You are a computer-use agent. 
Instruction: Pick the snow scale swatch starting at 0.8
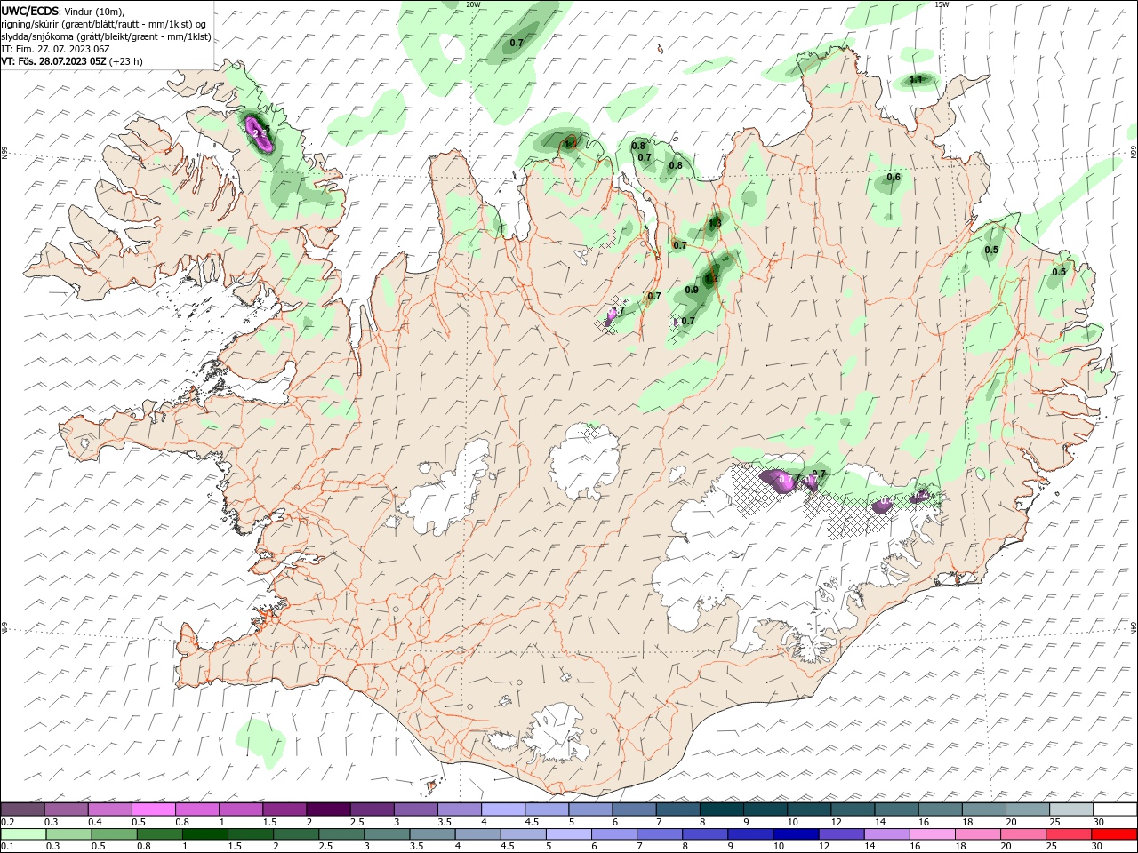tap(196, 809)
